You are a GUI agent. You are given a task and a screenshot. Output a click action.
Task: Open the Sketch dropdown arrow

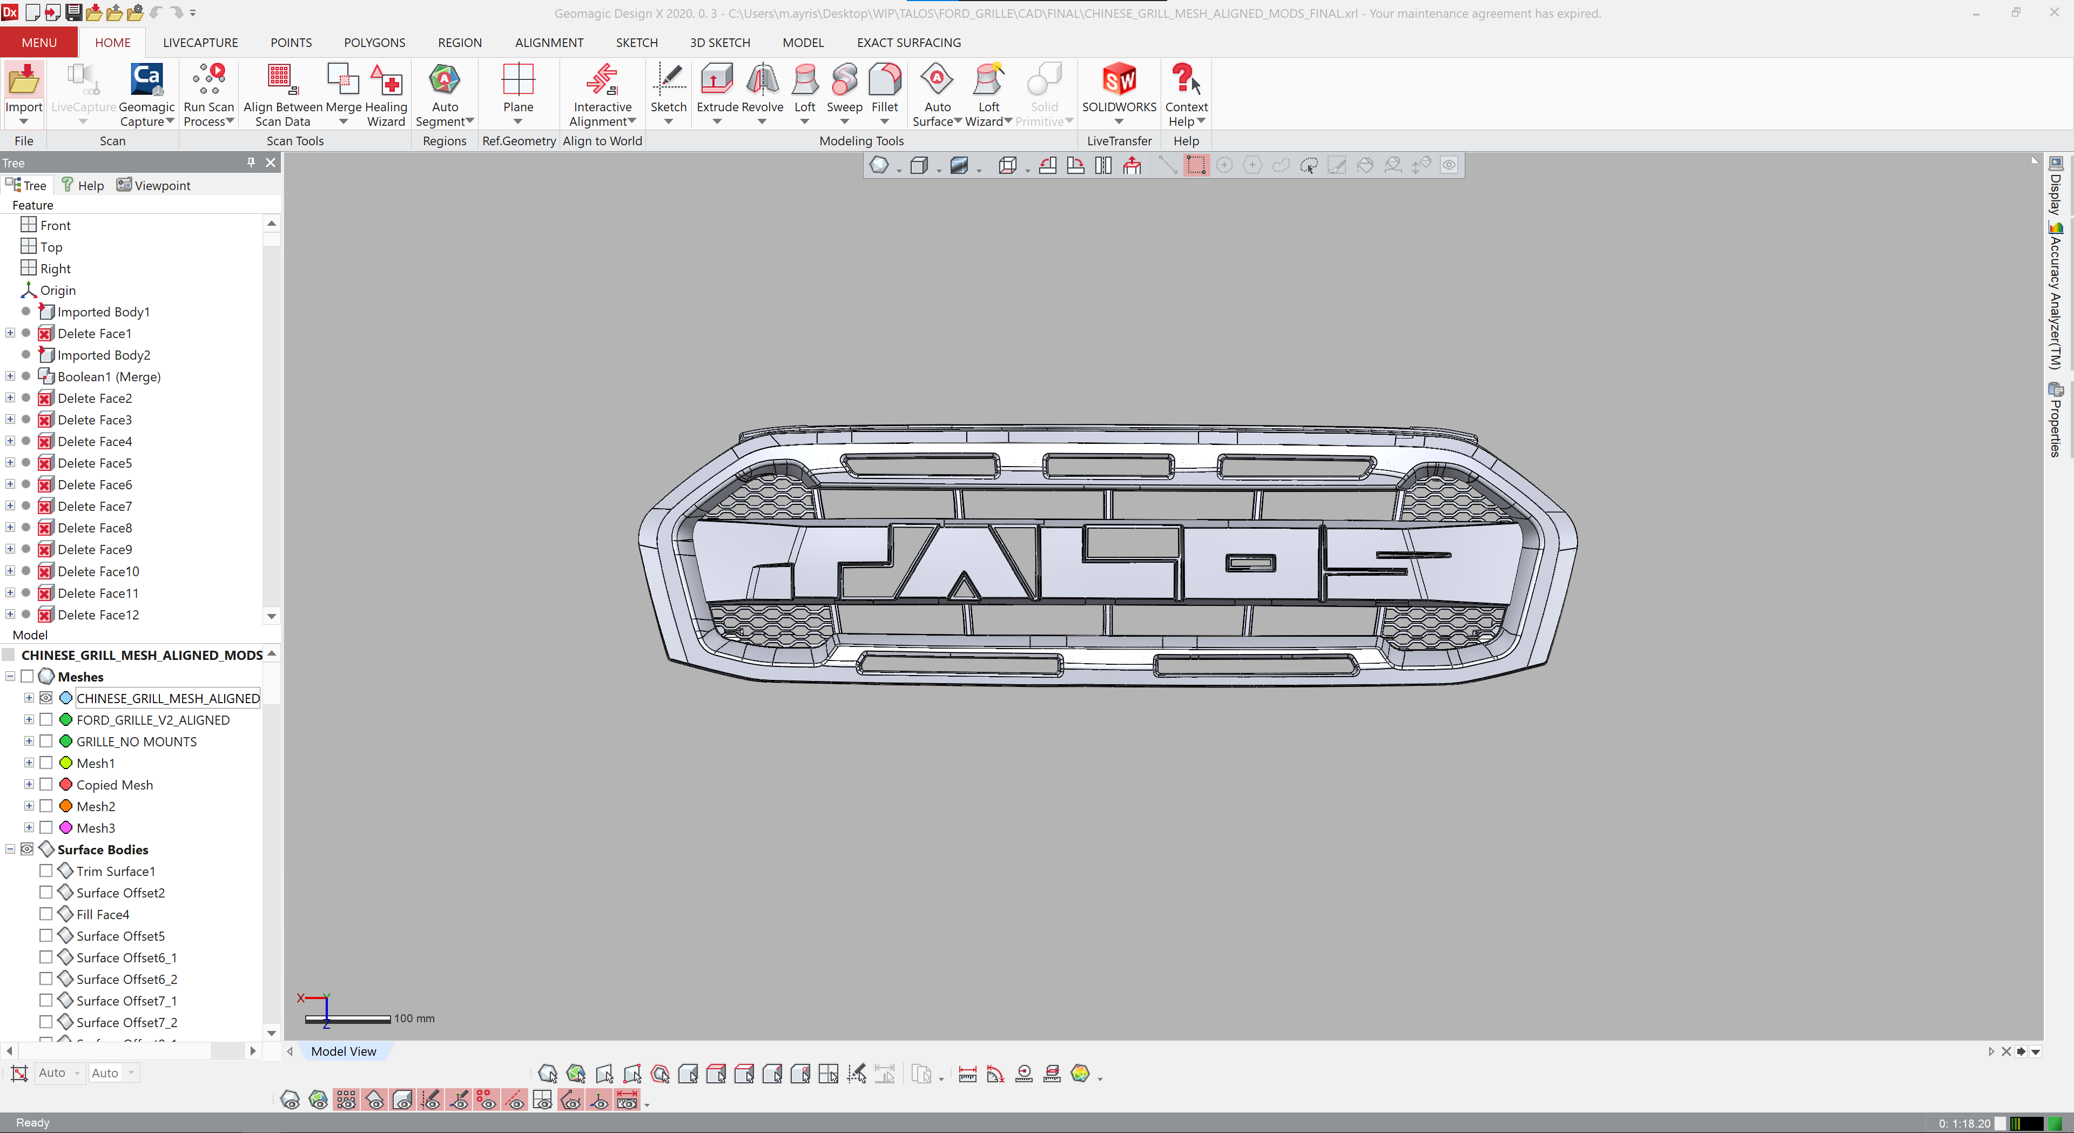[x=668, y=122]
